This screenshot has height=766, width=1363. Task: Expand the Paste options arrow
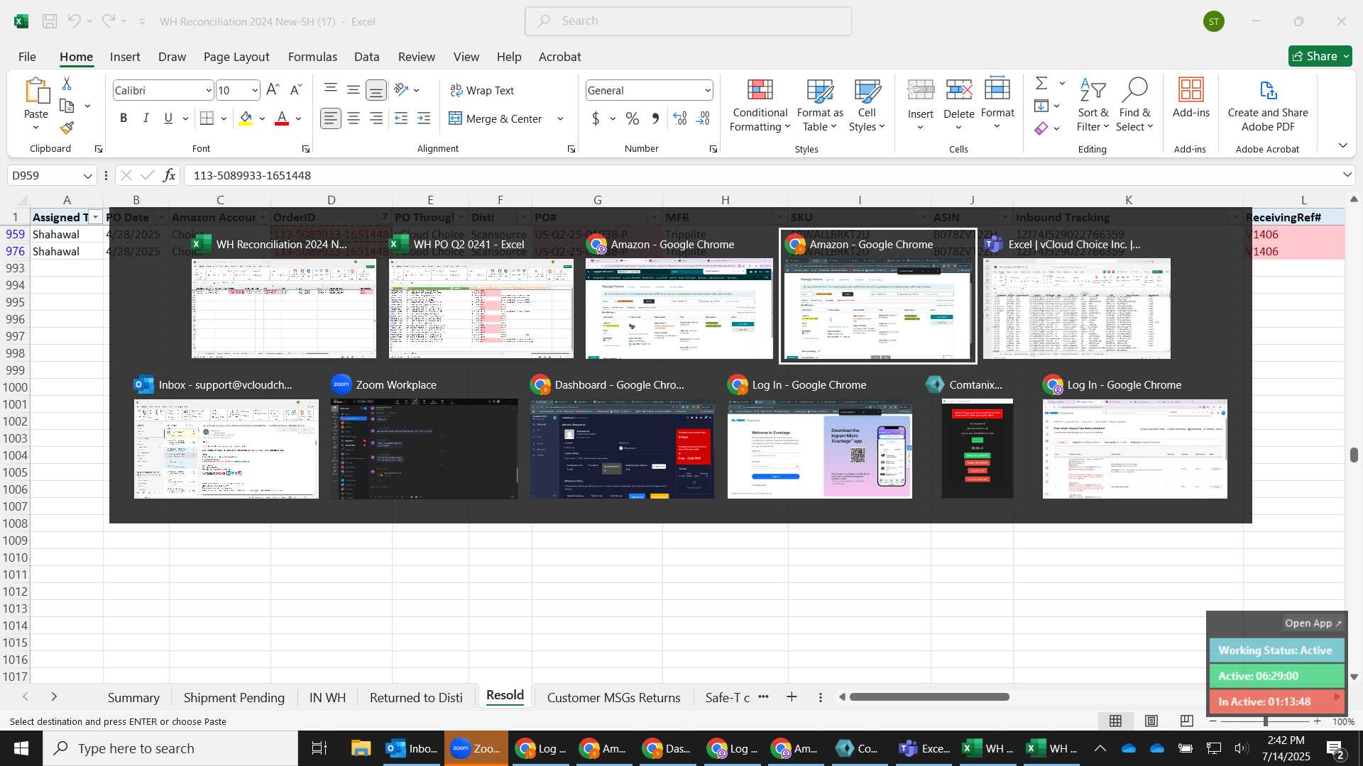[35, 128]
